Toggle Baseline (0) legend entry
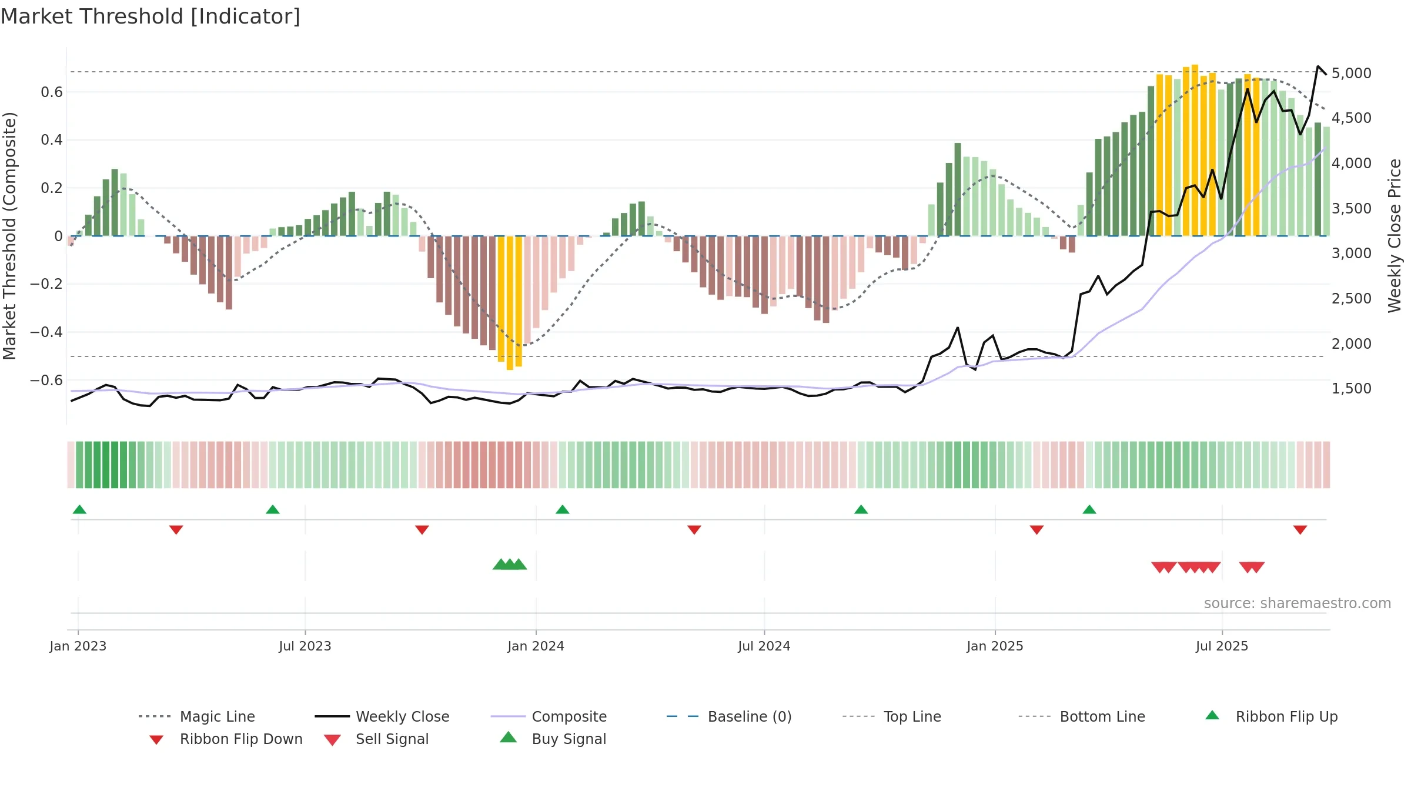 (x=729, y=716)
